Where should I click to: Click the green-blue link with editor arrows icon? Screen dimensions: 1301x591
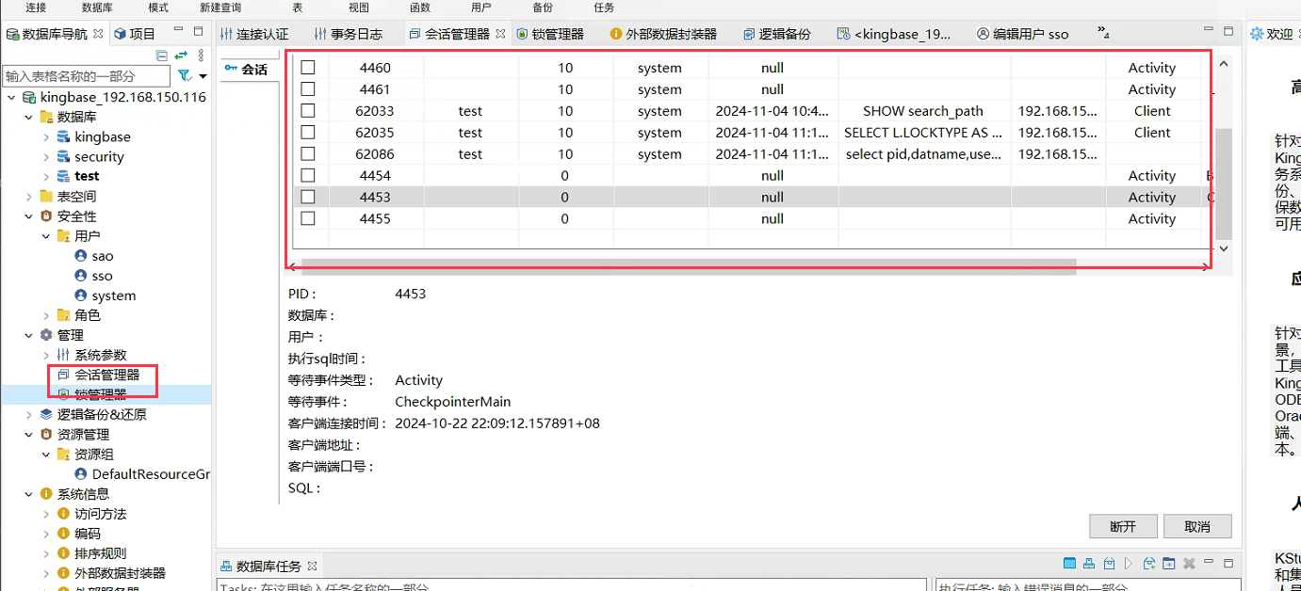[181, 56]
